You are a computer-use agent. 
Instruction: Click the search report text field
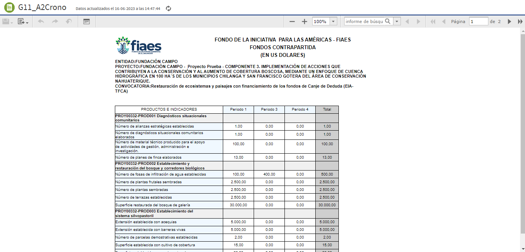[364, 22]
